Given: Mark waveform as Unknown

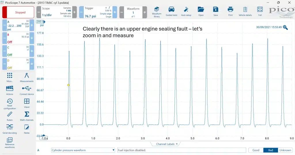Looking at the screenshot, I should coord(285,150).
